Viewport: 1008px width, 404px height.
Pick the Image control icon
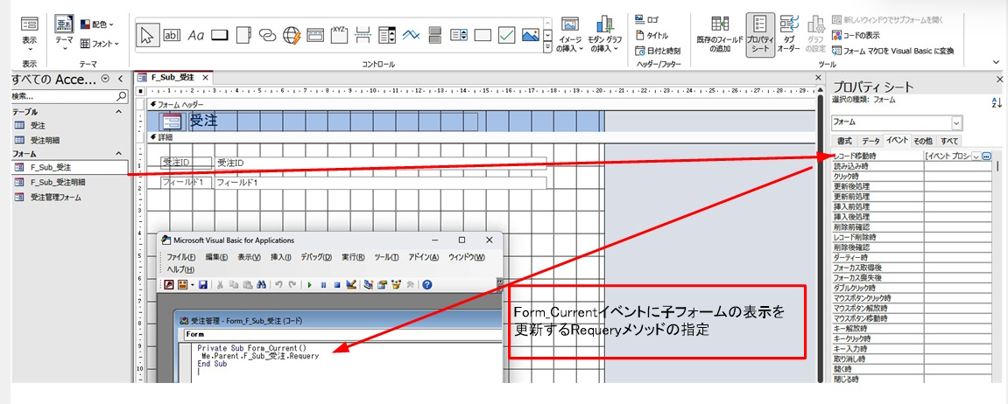point(531,35)
